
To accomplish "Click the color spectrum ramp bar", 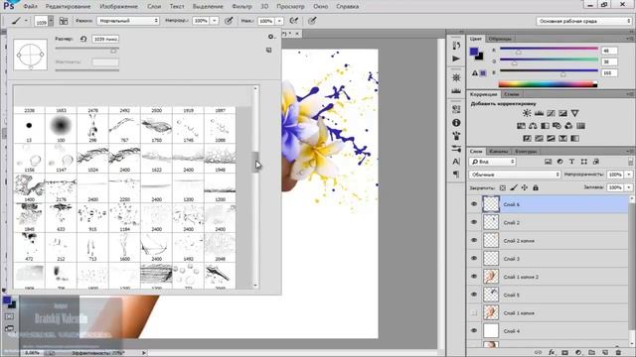I will pyautogui.click(x=548, y=84).
